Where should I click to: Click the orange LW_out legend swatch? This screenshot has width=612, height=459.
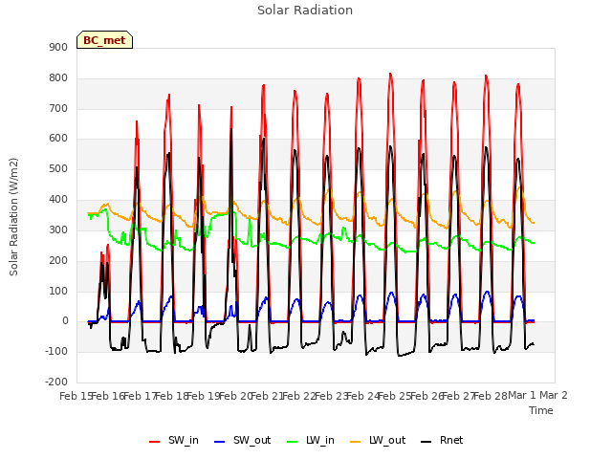pyautogui.click(x=356, y=442)
